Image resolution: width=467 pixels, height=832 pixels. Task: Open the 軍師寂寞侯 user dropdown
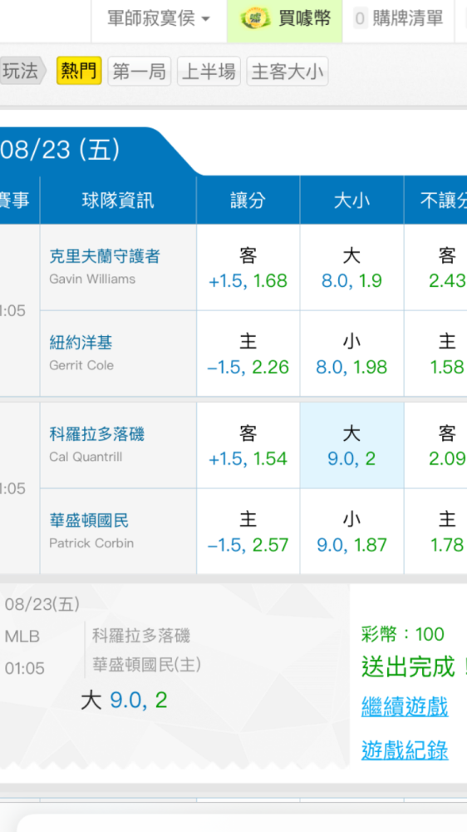[159, 20]
